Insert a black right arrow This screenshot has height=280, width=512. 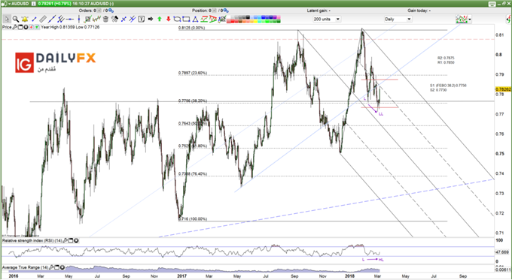[151, 19]
